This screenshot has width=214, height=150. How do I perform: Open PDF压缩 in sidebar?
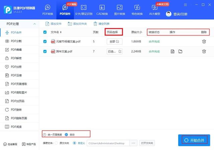(x=19, y=75)
